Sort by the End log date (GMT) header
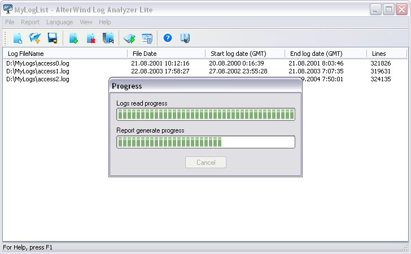The image size is (411, 254). pyautogui.click(x=326, y=54)
